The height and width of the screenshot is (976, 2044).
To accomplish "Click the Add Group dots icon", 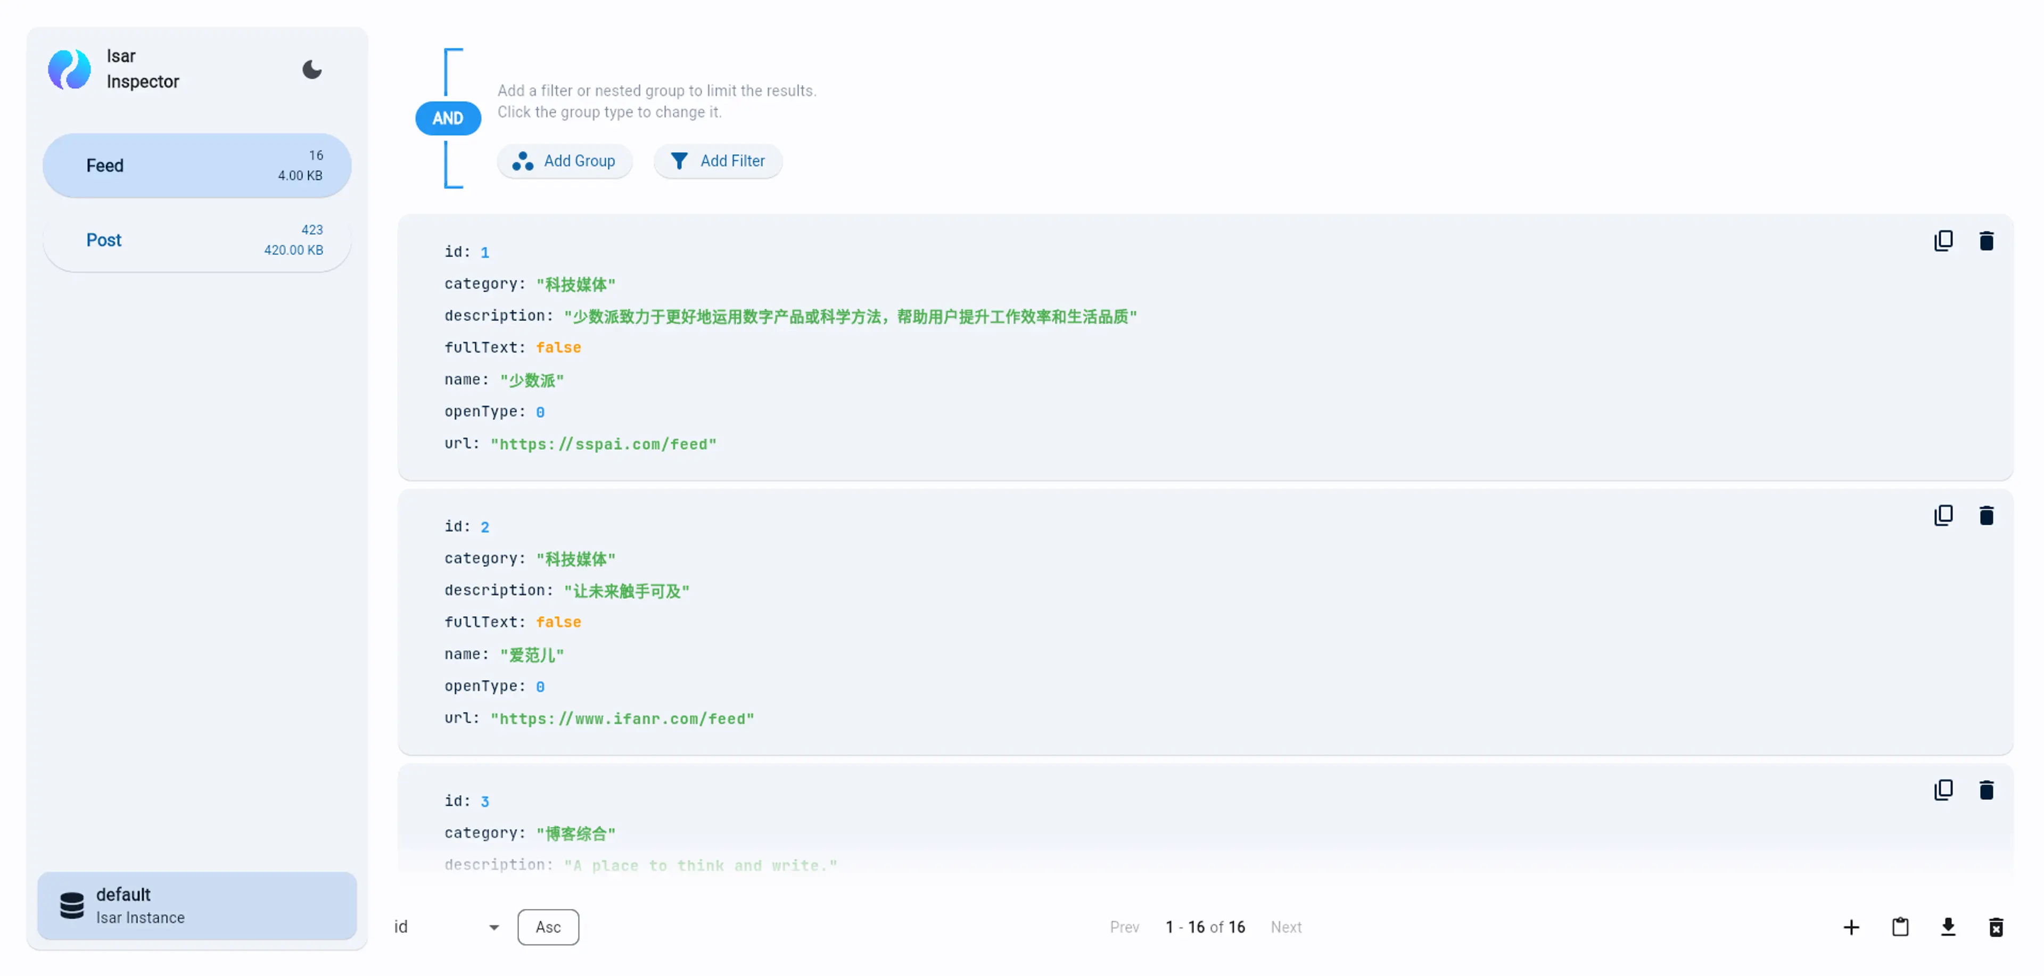I will pos(523,161).
